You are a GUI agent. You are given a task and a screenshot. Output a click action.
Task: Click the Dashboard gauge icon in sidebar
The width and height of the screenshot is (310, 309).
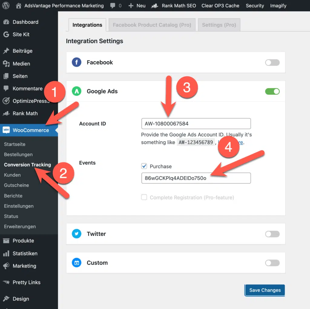(6, 22)
